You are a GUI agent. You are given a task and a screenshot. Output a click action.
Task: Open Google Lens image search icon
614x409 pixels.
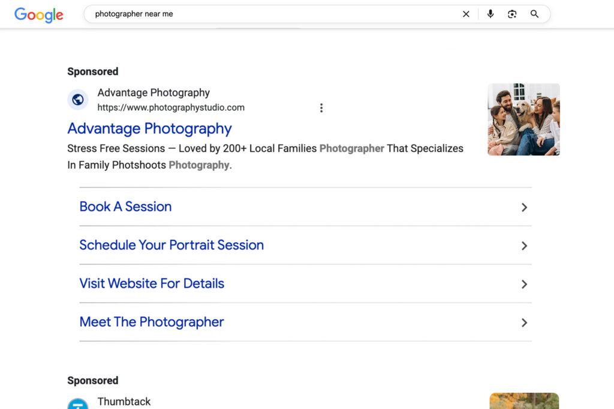pos(512,14)
